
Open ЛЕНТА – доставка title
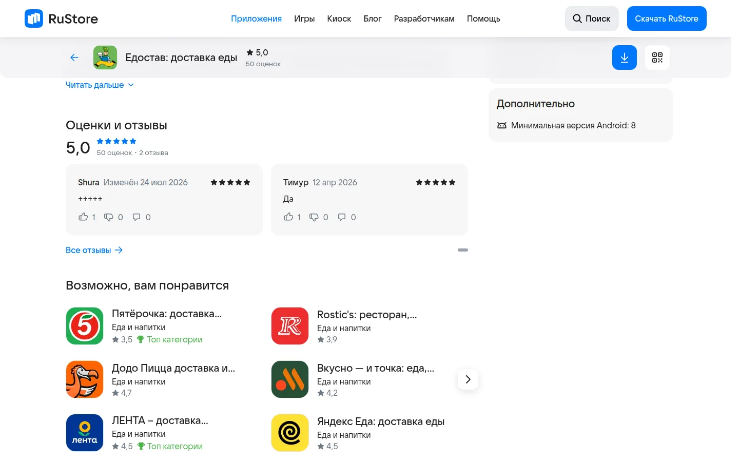[160, 420]
